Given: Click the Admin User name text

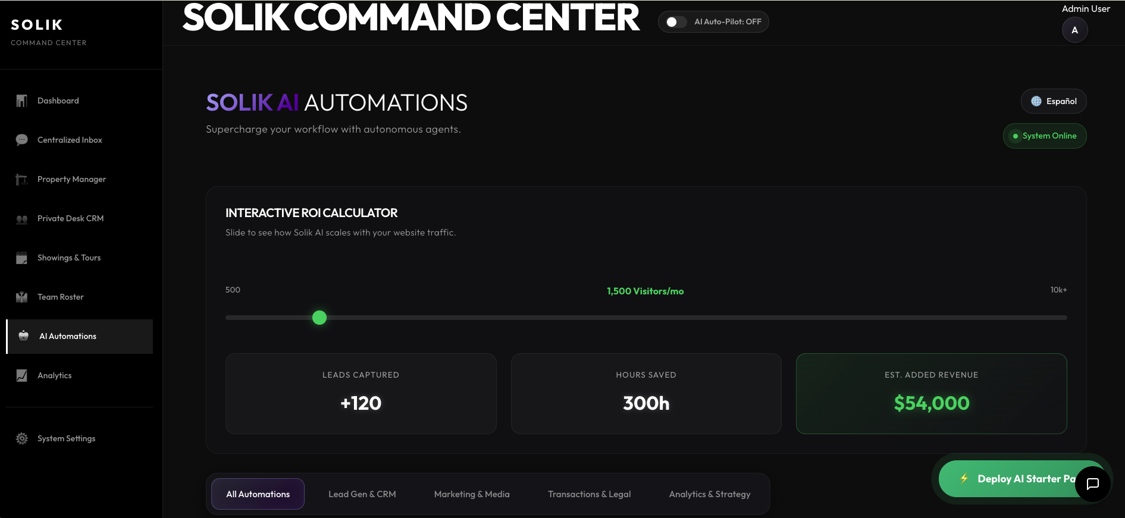Looking at the screenshot, I should pos(1086,8).
